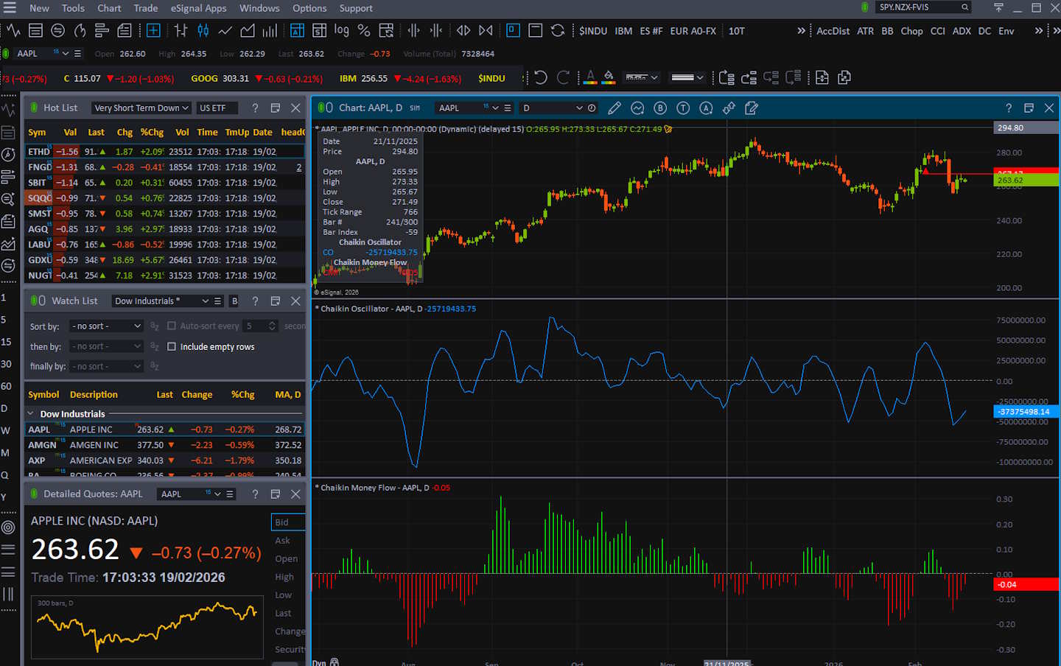Click the refresh/reload toolbar icon
1061x666 pixels.
558,31
